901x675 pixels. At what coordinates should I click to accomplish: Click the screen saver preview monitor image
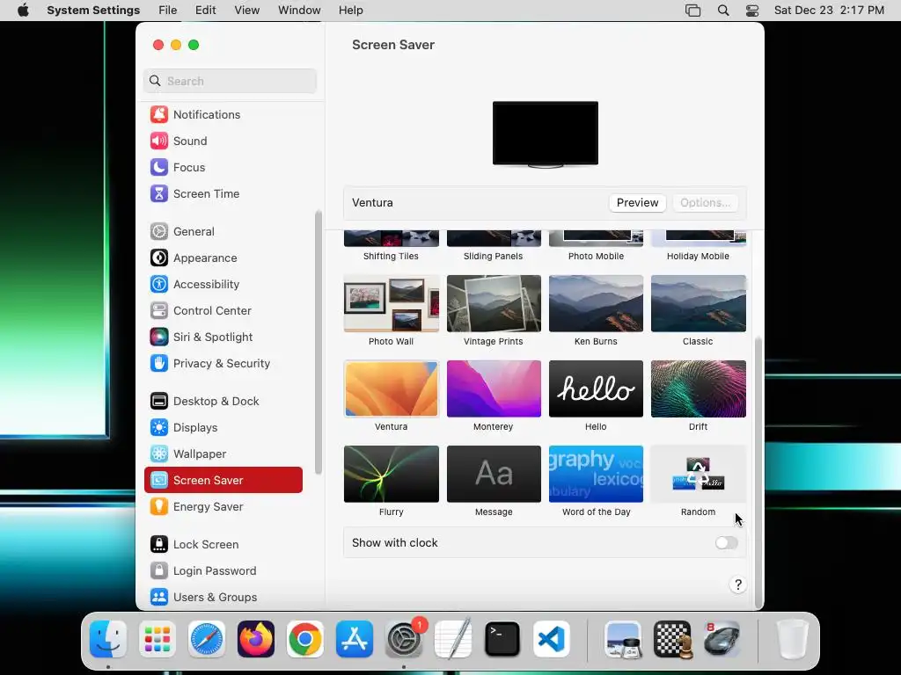tap(546, 134)
